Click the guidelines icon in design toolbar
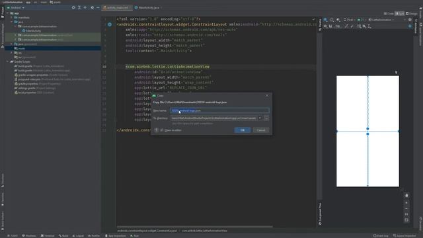Image resolution: width=423 pixels, height=238 pixels. coord(369,26)
